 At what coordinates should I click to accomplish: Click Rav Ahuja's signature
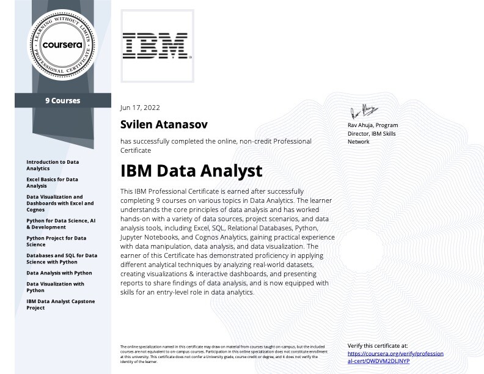point(364,111)
